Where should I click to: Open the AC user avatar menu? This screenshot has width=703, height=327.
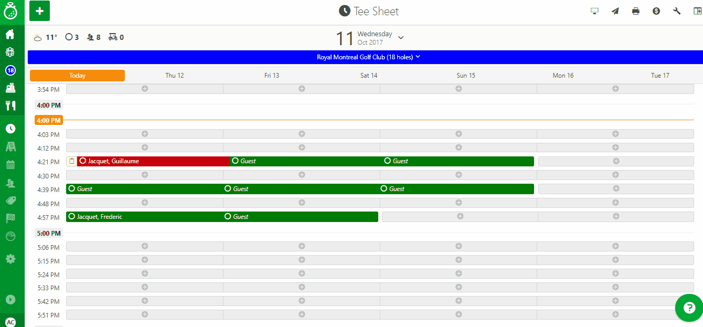click(10, 322)
